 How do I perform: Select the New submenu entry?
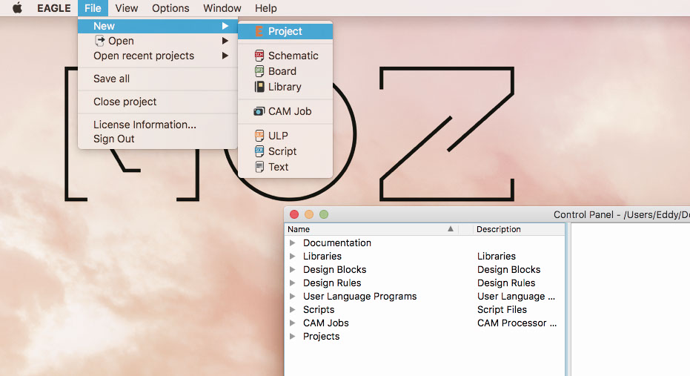click(x=158, y=26)
